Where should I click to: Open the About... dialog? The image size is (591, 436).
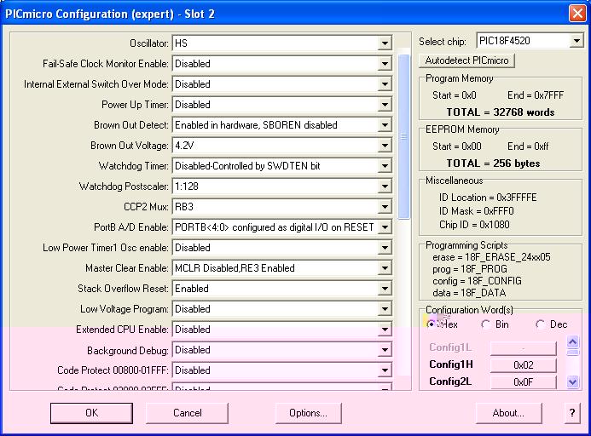[x=509, y=413]
